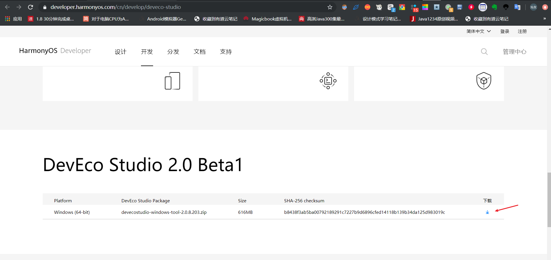Click the 注册 register link
This screenshot has height=260, width=551.
pos(522,31)
